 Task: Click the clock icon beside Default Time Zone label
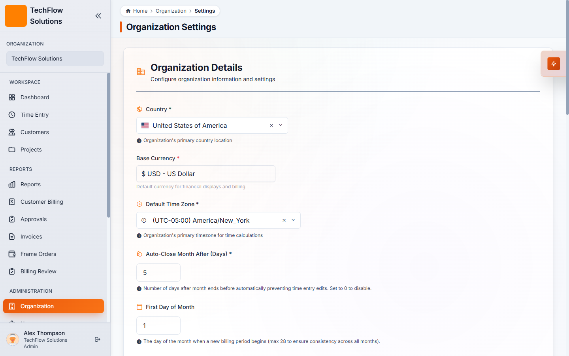pos(139,204)
